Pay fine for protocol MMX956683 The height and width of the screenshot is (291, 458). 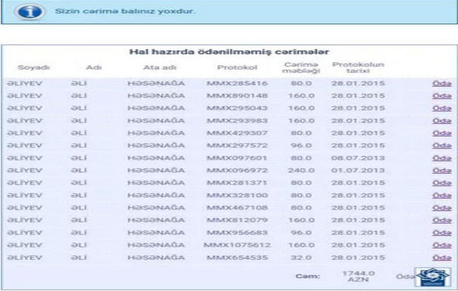tap(442, 233)
